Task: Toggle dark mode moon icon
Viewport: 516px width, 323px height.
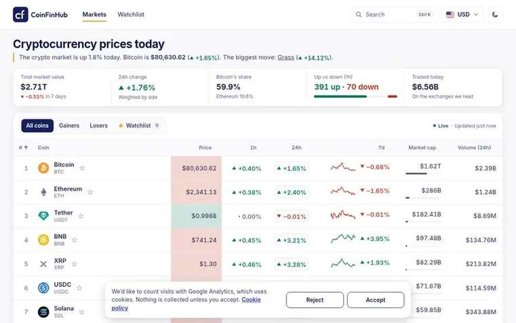Action: click(494, 14)
